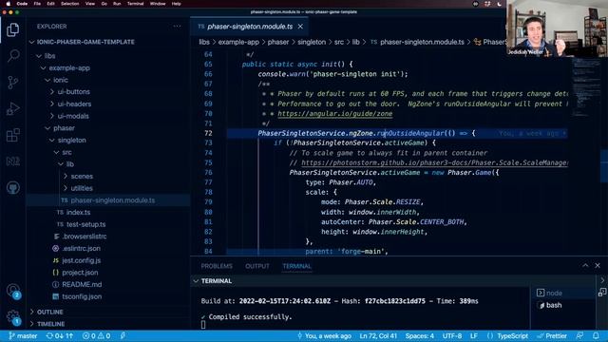Open index.ts in explorer
The height and width of the screenshot is (342, 608).
78,212
